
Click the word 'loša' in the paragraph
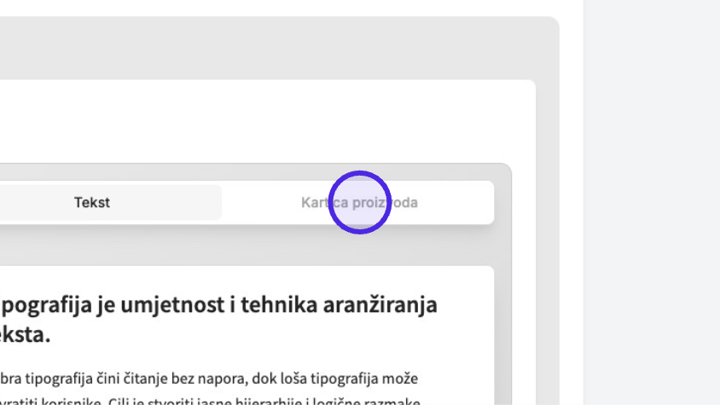[x=293, y=379]
